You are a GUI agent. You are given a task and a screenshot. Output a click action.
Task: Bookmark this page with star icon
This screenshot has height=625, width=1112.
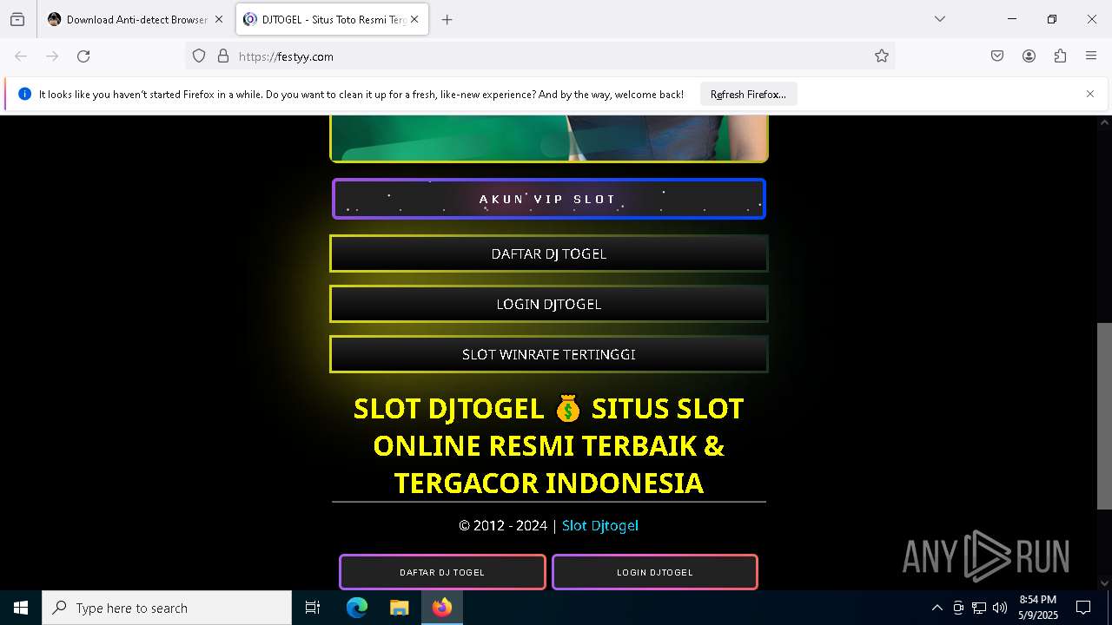tap(882, 56)
